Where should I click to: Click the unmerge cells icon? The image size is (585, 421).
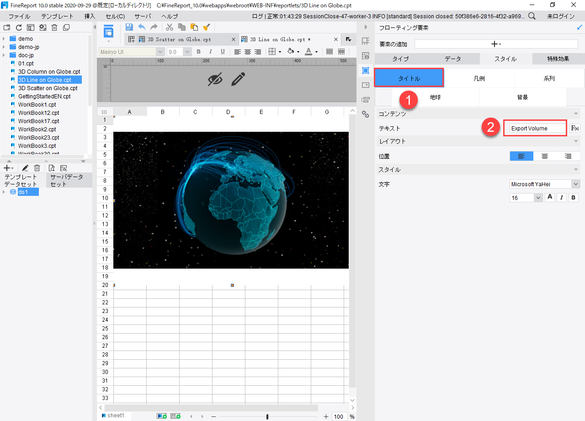click(341, 52)
